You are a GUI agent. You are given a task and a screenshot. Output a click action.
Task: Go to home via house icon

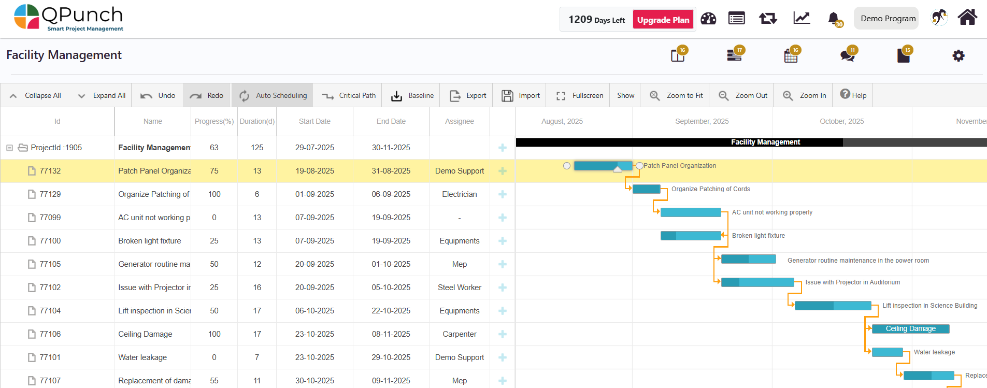click(x=967, y=18)
